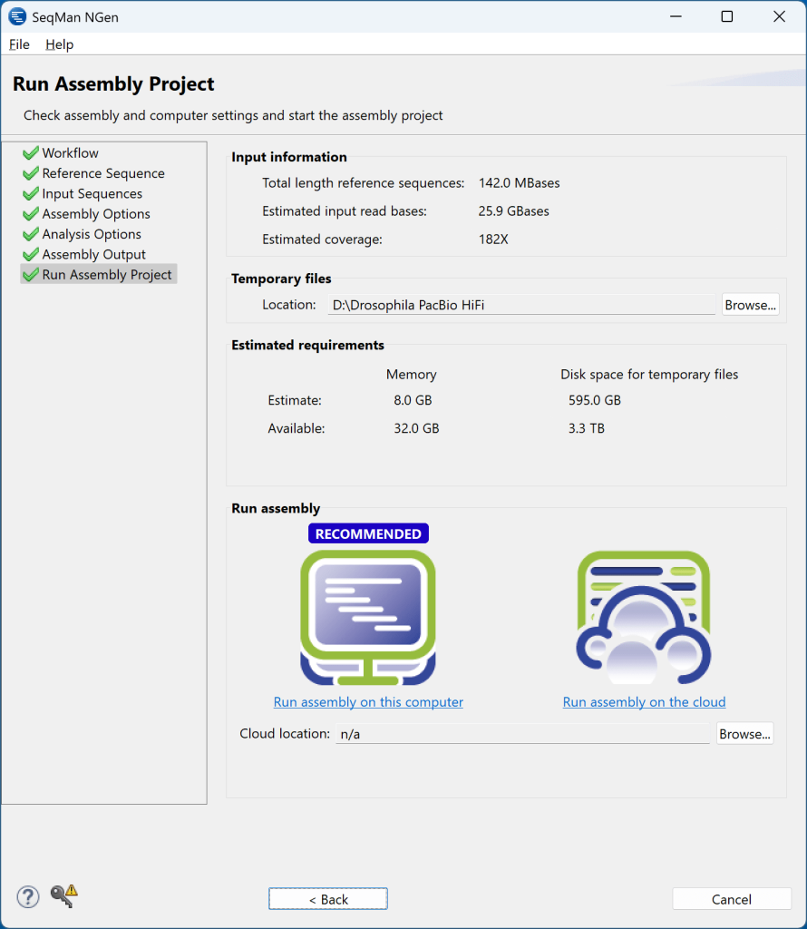Image resolution: width=807 pixels, height=929 pixels.
Task: Click the green checkmark beside Input Sequences
Action: [30, 193]
